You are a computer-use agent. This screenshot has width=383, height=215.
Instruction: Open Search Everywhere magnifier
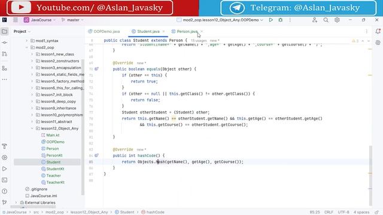pos(326,20)
